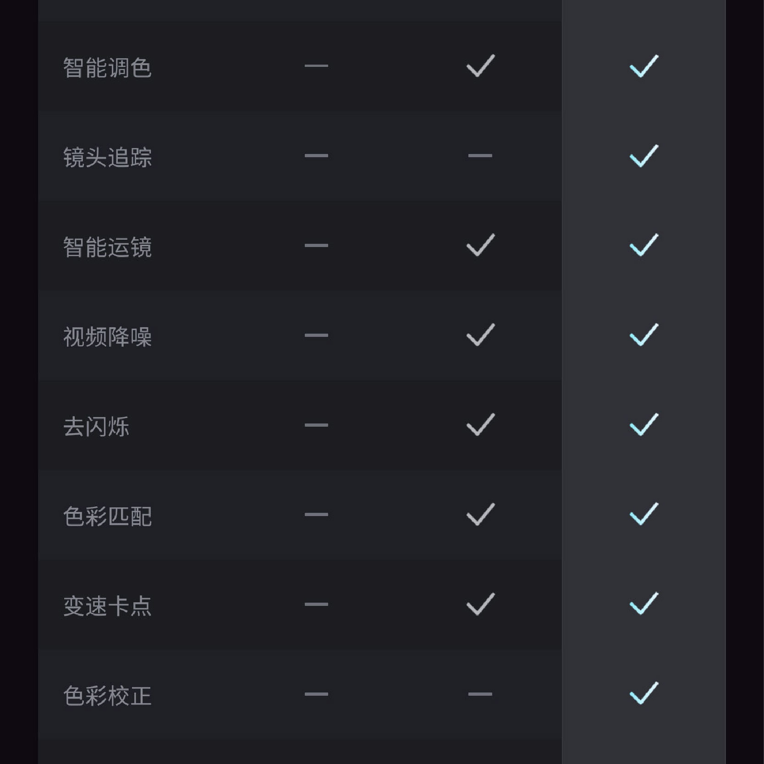Select the cyan checkmark in 智能调色 row
The width and height of the screenshot is (764, 764).
pyautogui.click(x=643, y=66)
